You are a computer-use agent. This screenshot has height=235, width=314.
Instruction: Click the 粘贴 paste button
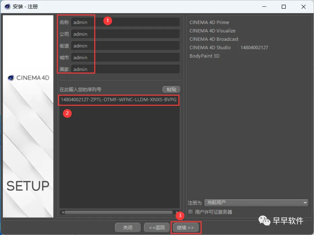coord(171,89)
